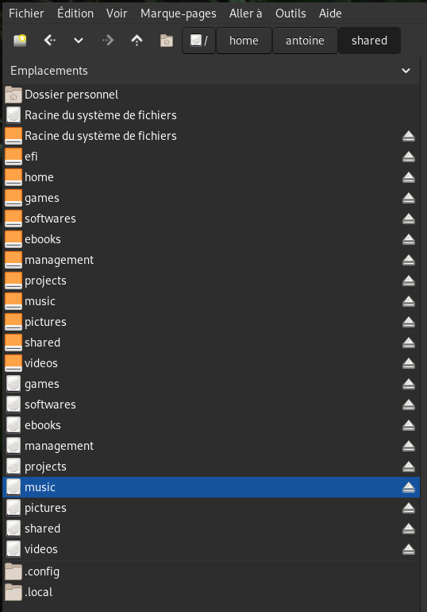Go back with the left arrow icon
Image resolution: width=427 pixels, height=612 pixels.
pyautogui.click(x=49, y=40)
